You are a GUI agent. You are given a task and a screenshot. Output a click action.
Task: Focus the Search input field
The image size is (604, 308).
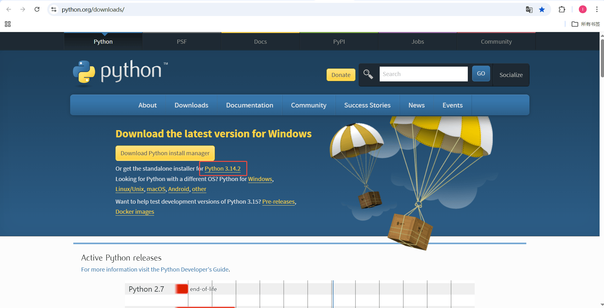point(423,74)
